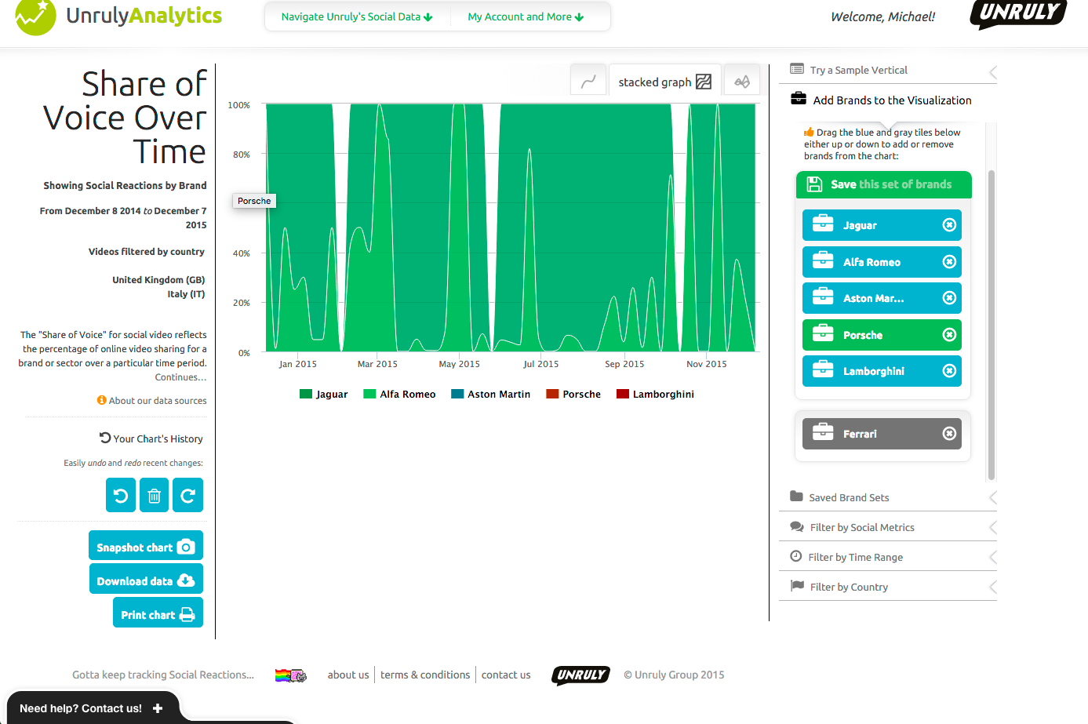Viewport: 1088px width, 724px height.
Task: Click the X icon on Ferrari tile
Action: pyautogui.click(x=949, y=434)
